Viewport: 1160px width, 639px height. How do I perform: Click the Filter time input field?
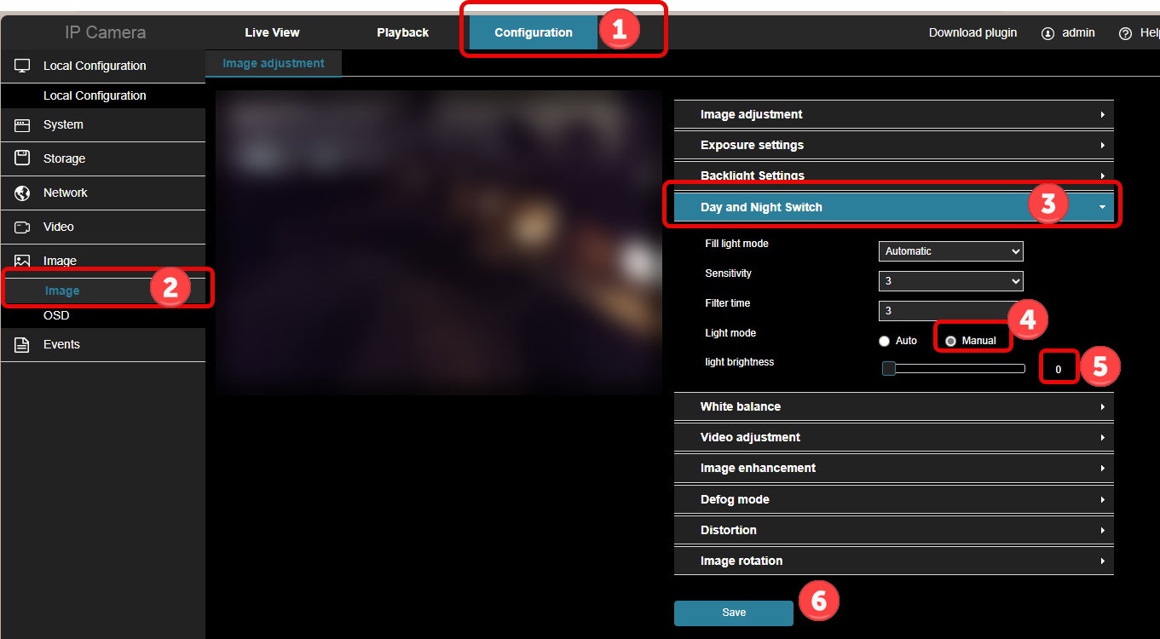942,311
